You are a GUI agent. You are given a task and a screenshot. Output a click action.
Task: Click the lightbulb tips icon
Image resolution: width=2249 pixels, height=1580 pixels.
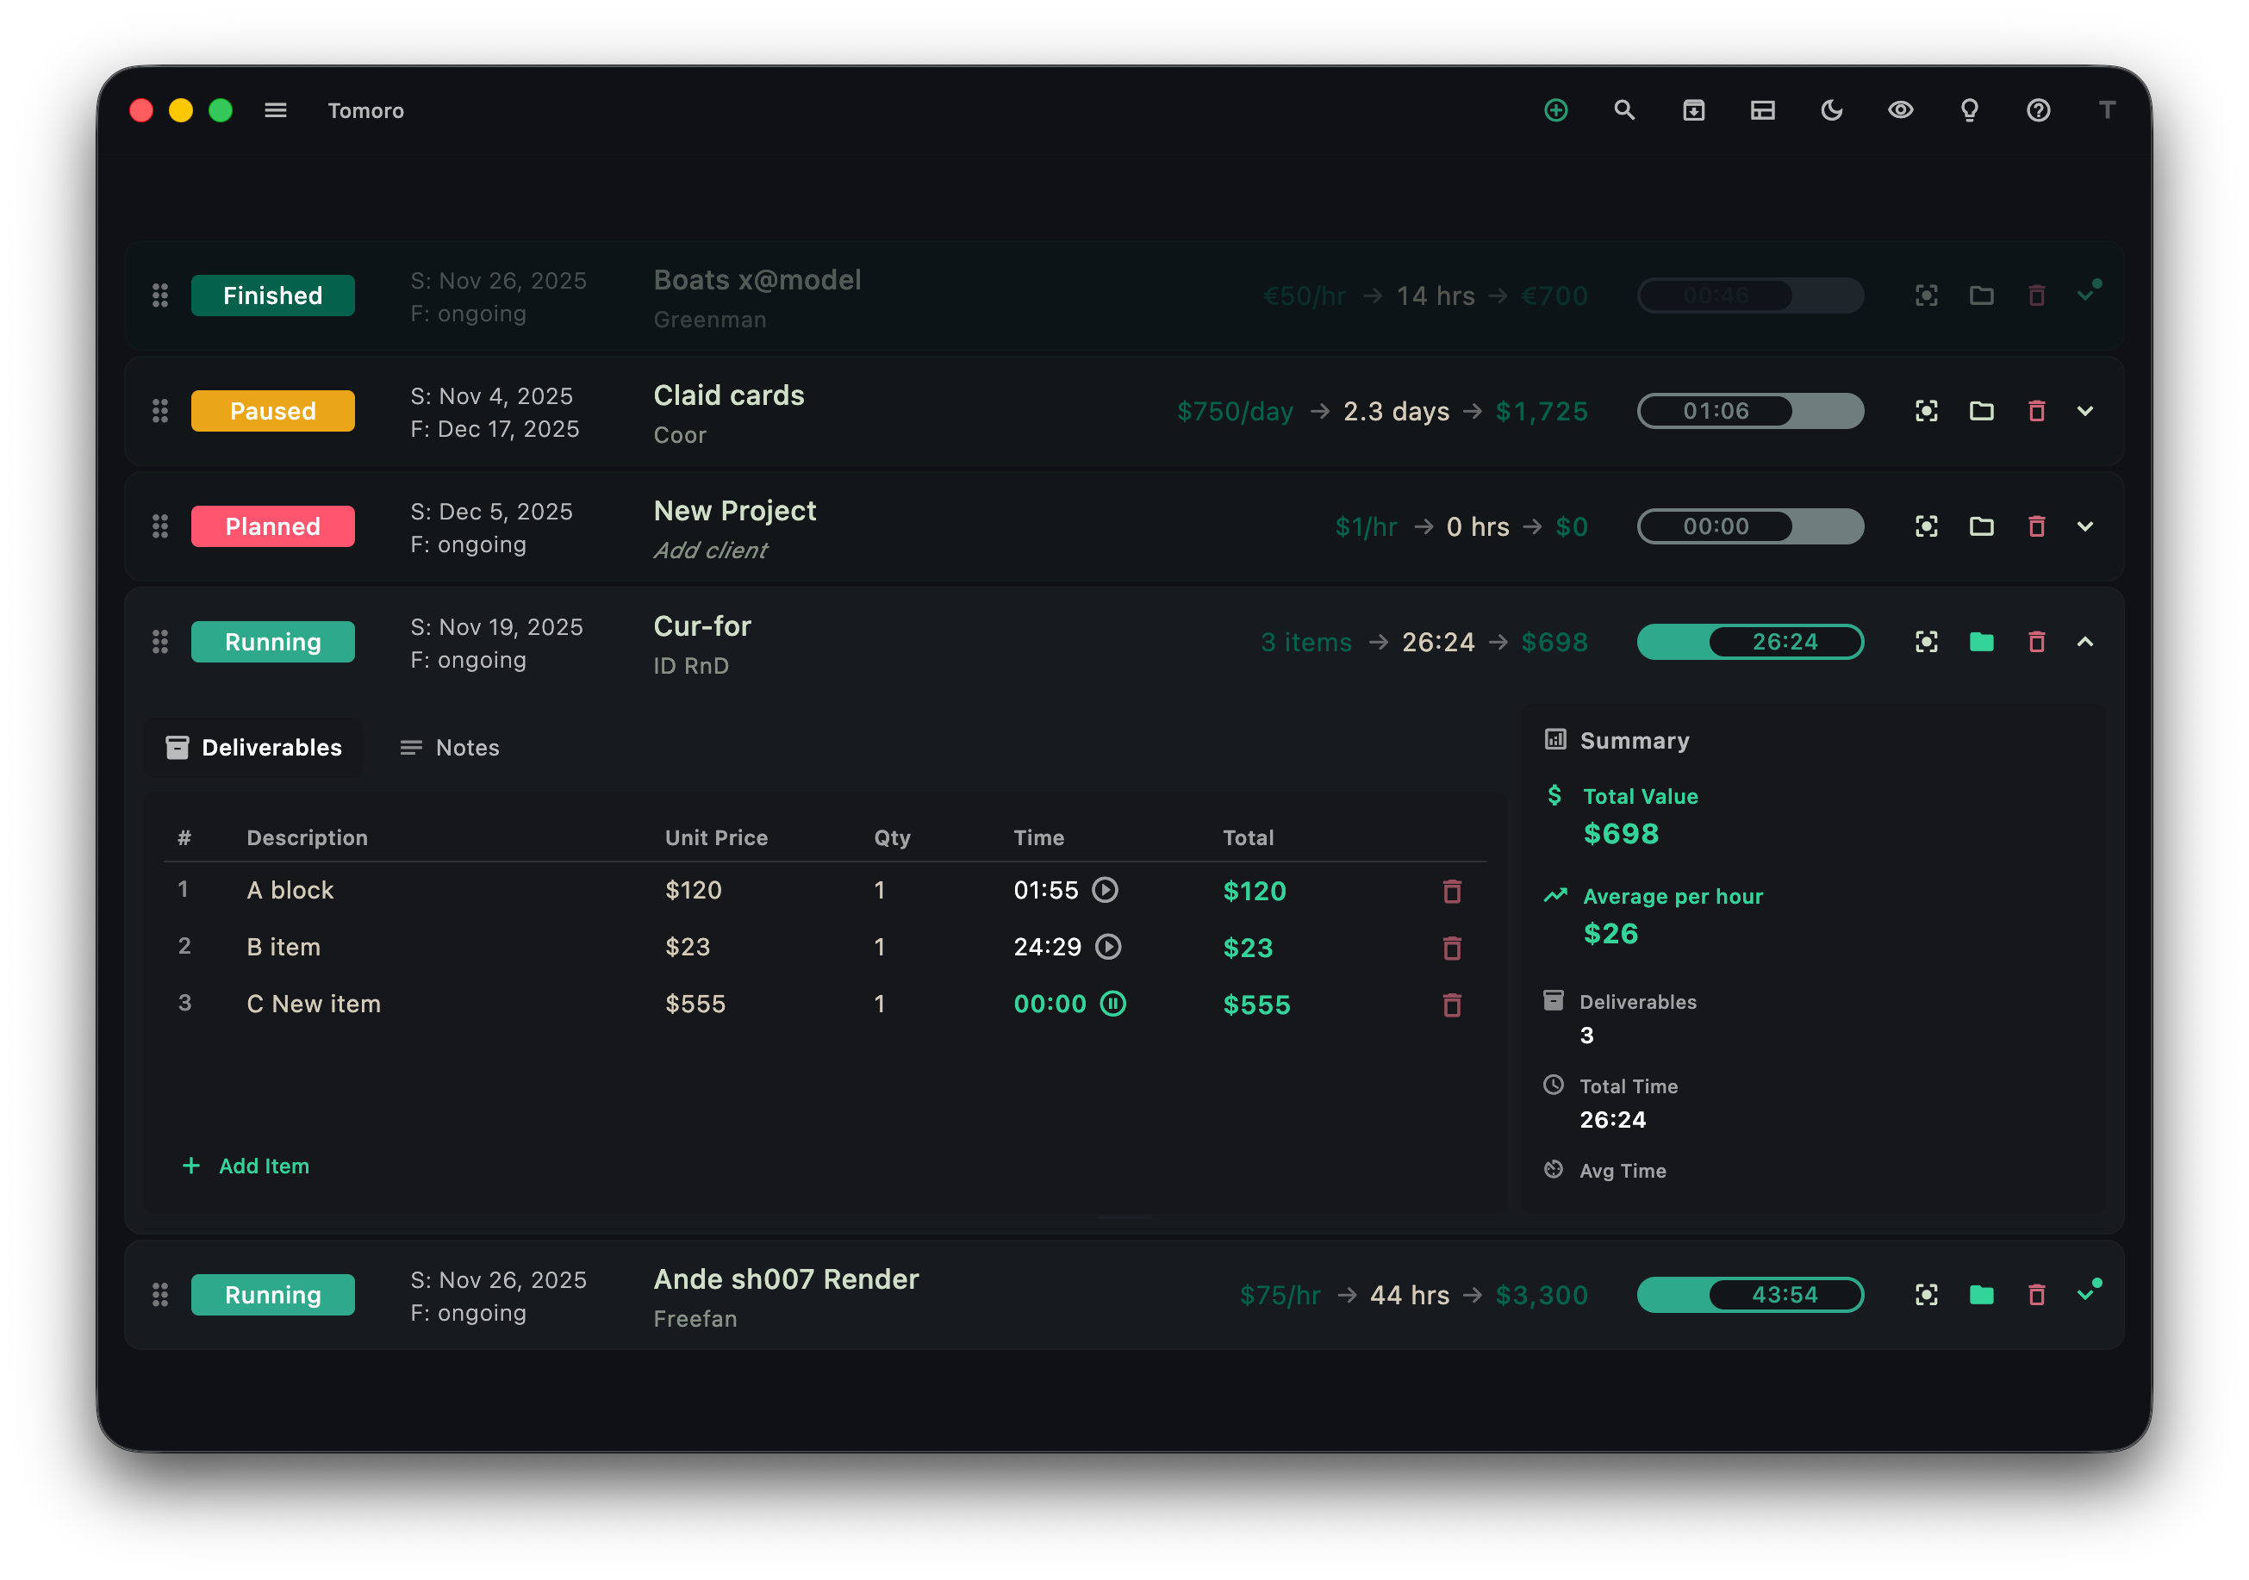[1969, 109]
